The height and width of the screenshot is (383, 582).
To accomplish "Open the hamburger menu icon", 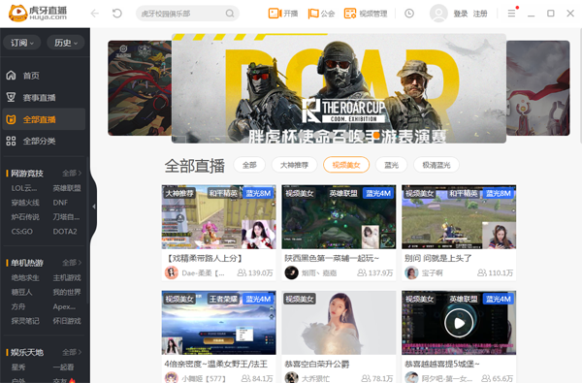I will [x=511, y=14].
